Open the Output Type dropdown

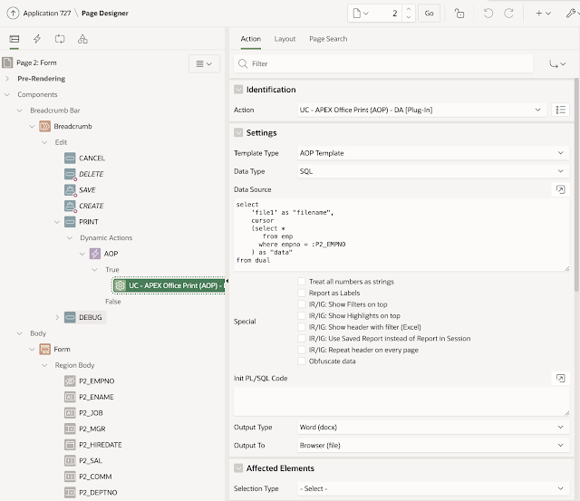[433, 427]
